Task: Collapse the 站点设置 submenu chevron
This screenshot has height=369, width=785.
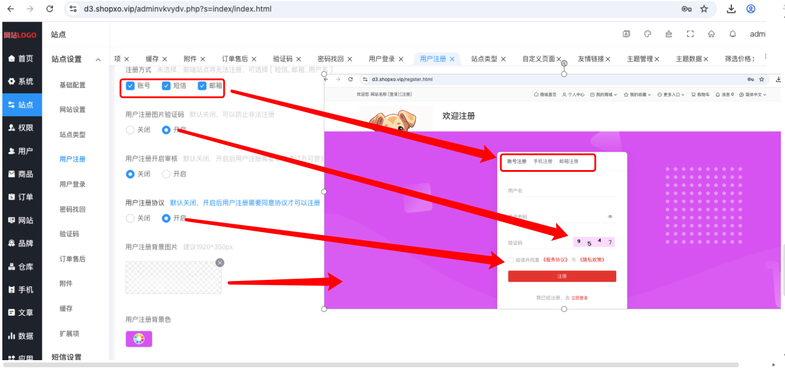Action: (x=98, y=59)
